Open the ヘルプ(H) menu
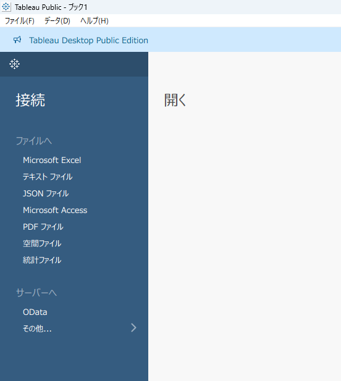 click(95, 21)
